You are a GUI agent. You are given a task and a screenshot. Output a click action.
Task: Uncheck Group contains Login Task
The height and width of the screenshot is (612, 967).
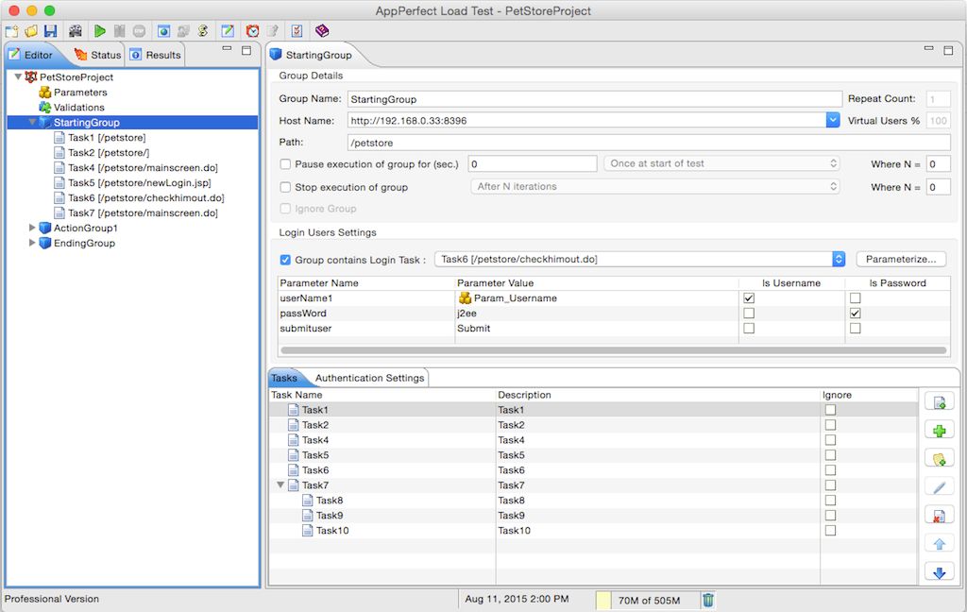[285, 260]
